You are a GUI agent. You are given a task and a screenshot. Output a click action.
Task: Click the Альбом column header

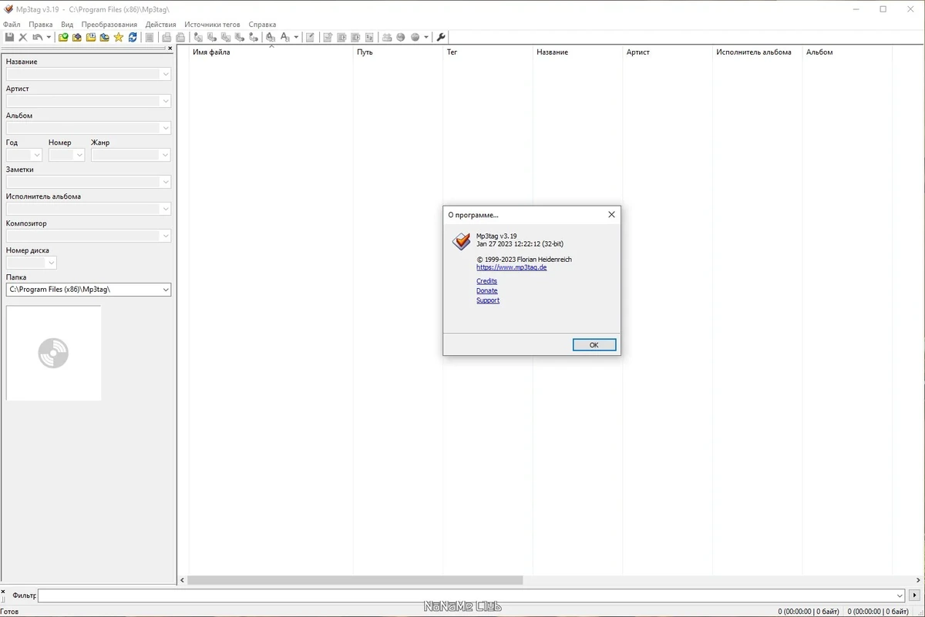(846, 52)
